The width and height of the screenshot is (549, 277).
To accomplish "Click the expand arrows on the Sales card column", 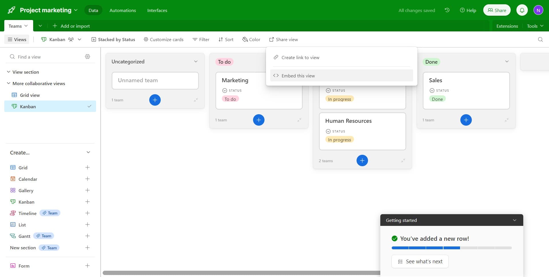I will (x=506, y=120).
